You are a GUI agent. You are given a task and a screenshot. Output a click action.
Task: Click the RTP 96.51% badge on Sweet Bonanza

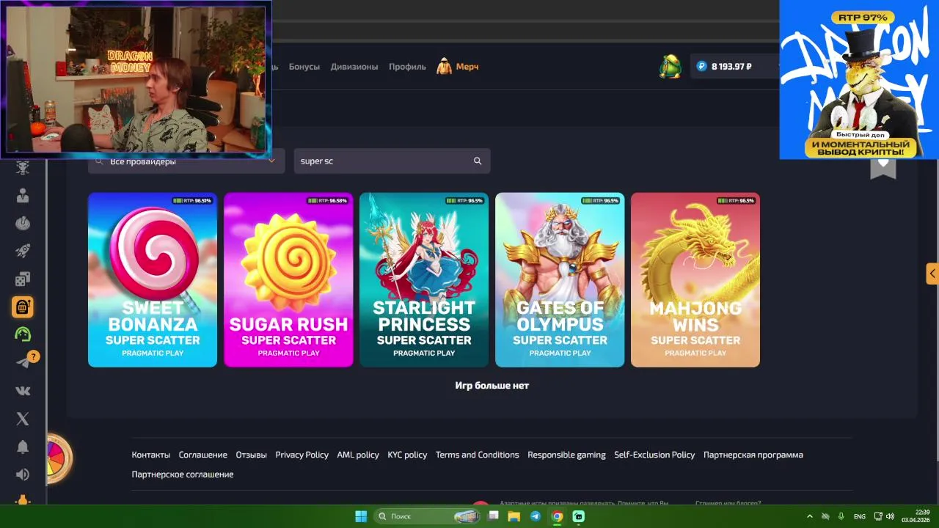tap(192, 200)
